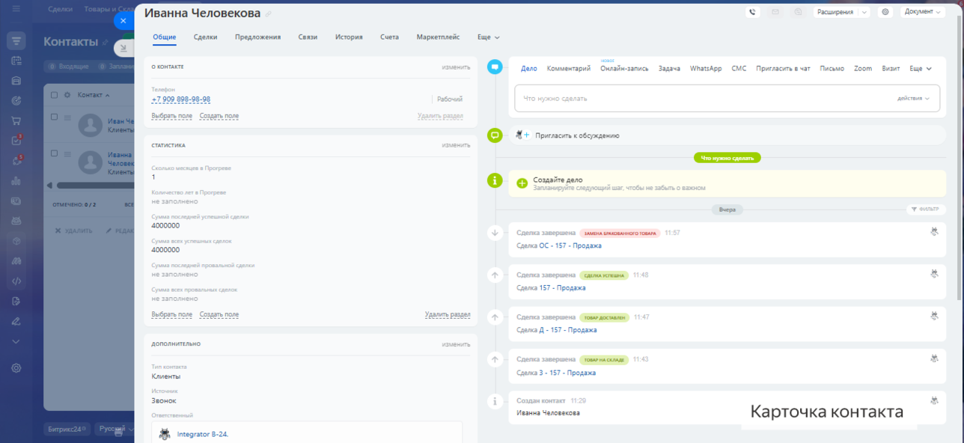Tick checkbox for Иванна Человекова row
Screen dimensions: 964x443
click(x=54, y=153)
